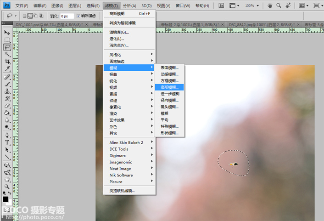
Task: Expand the 风格化 submenu
Action: click(x=129, y=55)
